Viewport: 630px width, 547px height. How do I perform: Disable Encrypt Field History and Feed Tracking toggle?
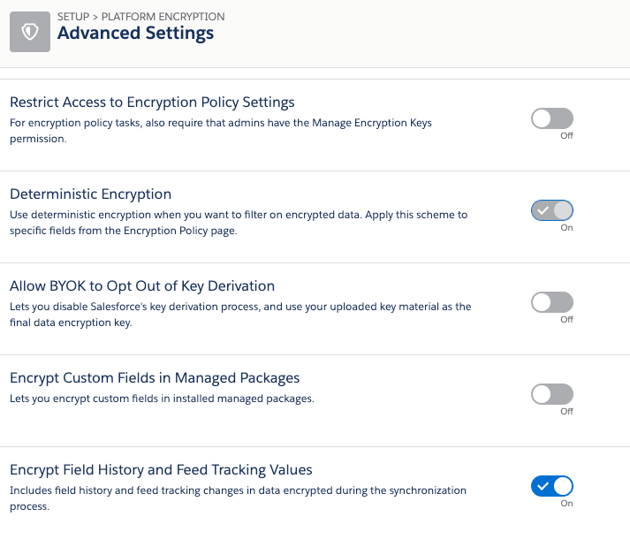coord(552,486)
